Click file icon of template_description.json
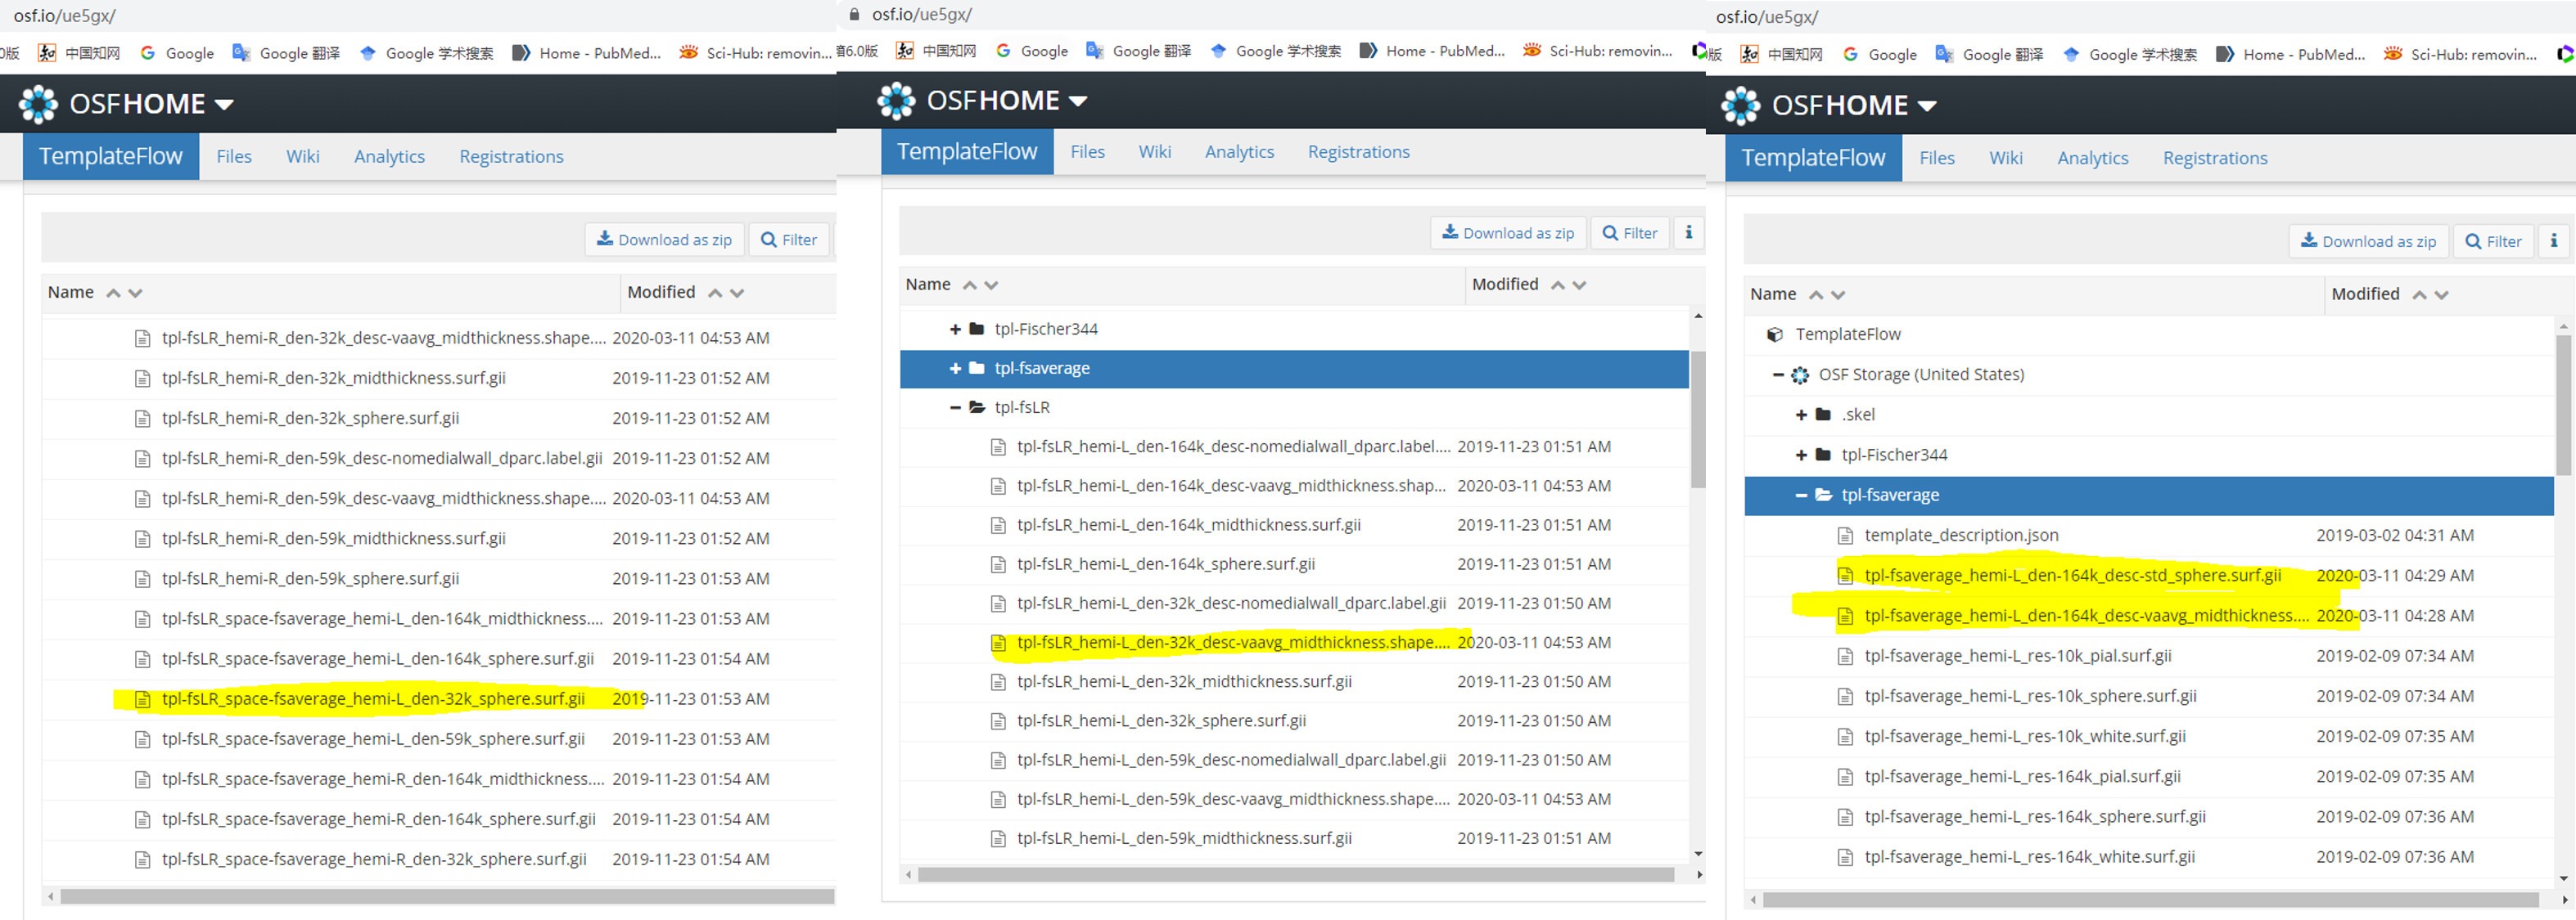Image resolution: width=2576 pixels, height=920 pixels. point(1846,536)
